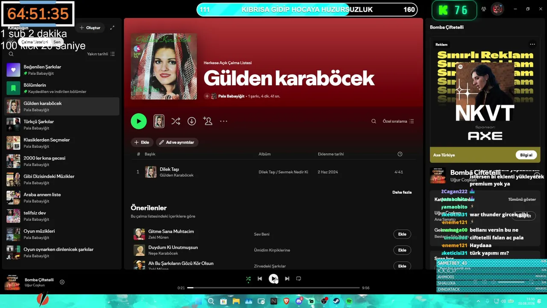
Task: Search in Kitaplığın library
Action: pos(11,54)
